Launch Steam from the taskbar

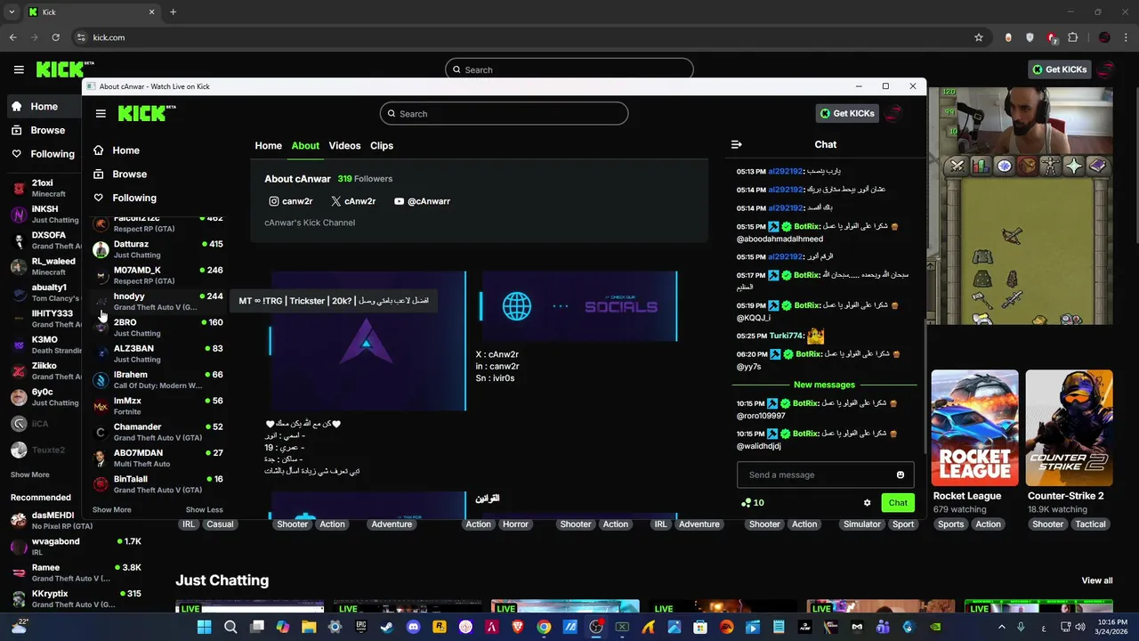point(387,627)
